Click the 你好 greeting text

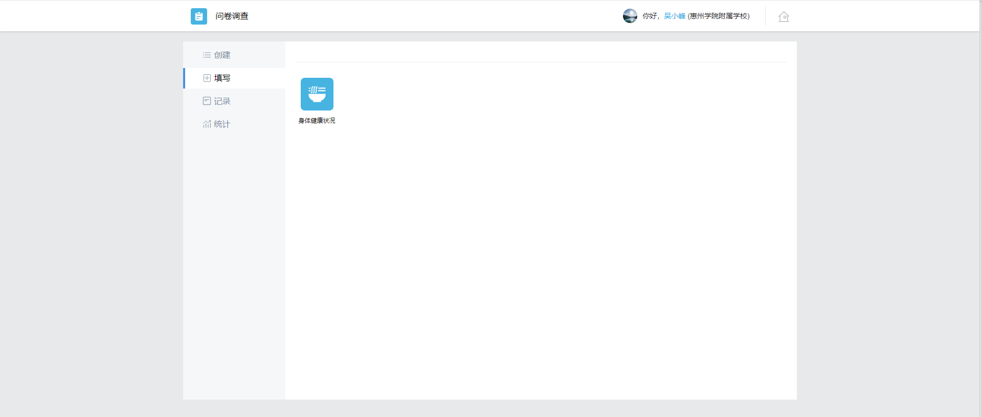click(x=650, y=16)
